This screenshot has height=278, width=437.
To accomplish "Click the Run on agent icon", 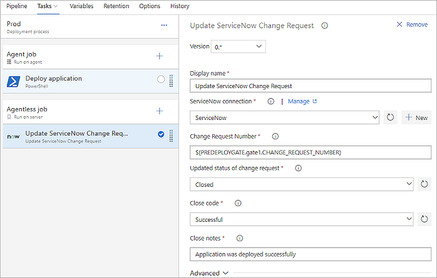I will 9,62.
